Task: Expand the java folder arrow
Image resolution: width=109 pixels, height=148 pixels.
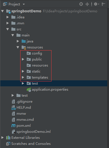Action: 18,41
